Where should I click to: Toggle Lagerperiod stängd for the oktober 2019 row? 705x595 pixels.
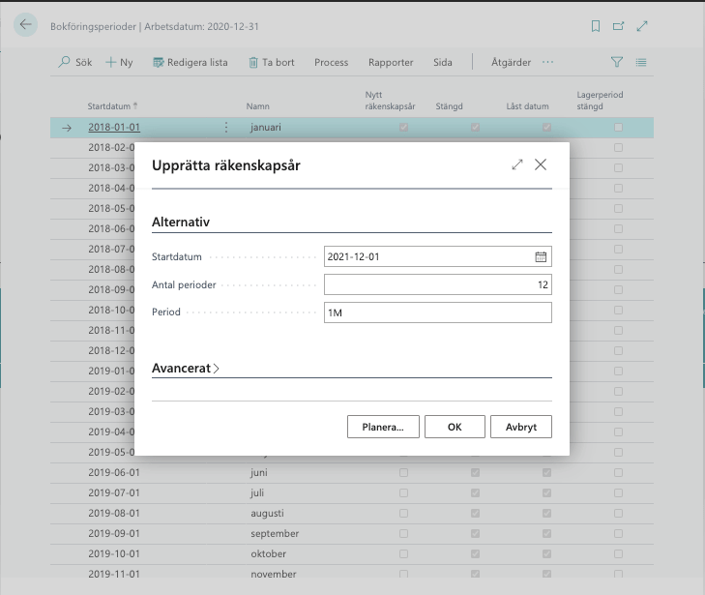click(x=618, y=553)
